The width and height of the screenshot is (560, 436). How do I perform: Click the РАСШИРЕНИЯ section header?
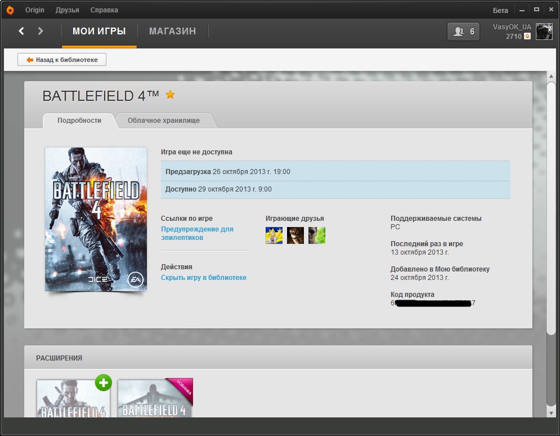click(59, 358)
